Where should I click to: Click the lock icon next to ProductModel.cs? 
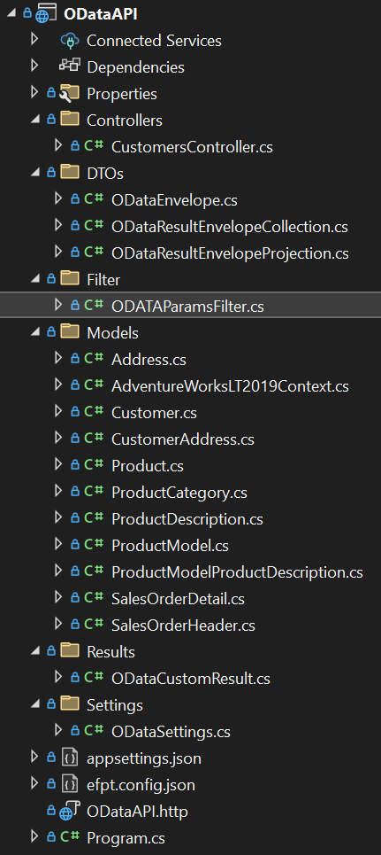(x=75, y=544)
